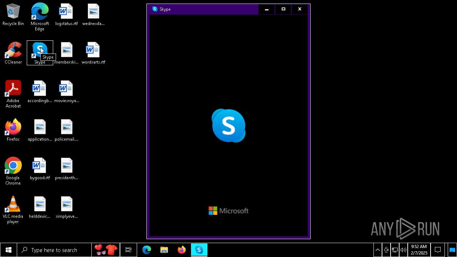Image resolution: width=457 pixels, height=257 pixels.
Task: Open the volume control tray icon
Action: click(x=403, y=250)
